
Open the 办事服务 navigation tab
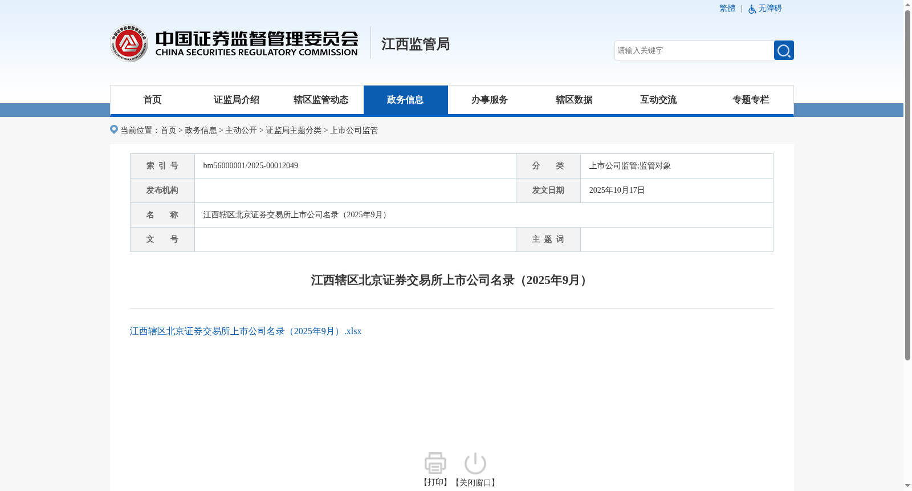490,100
